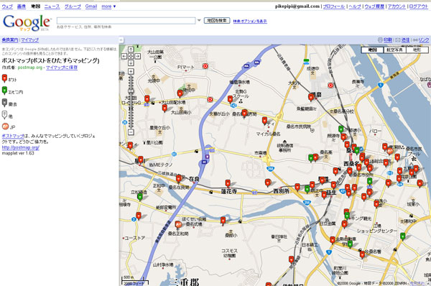The height and width of the screenshot is (286, 431).
Task: Click inside the map search input field
Action: pyautogui.click(x=126, y=20)
